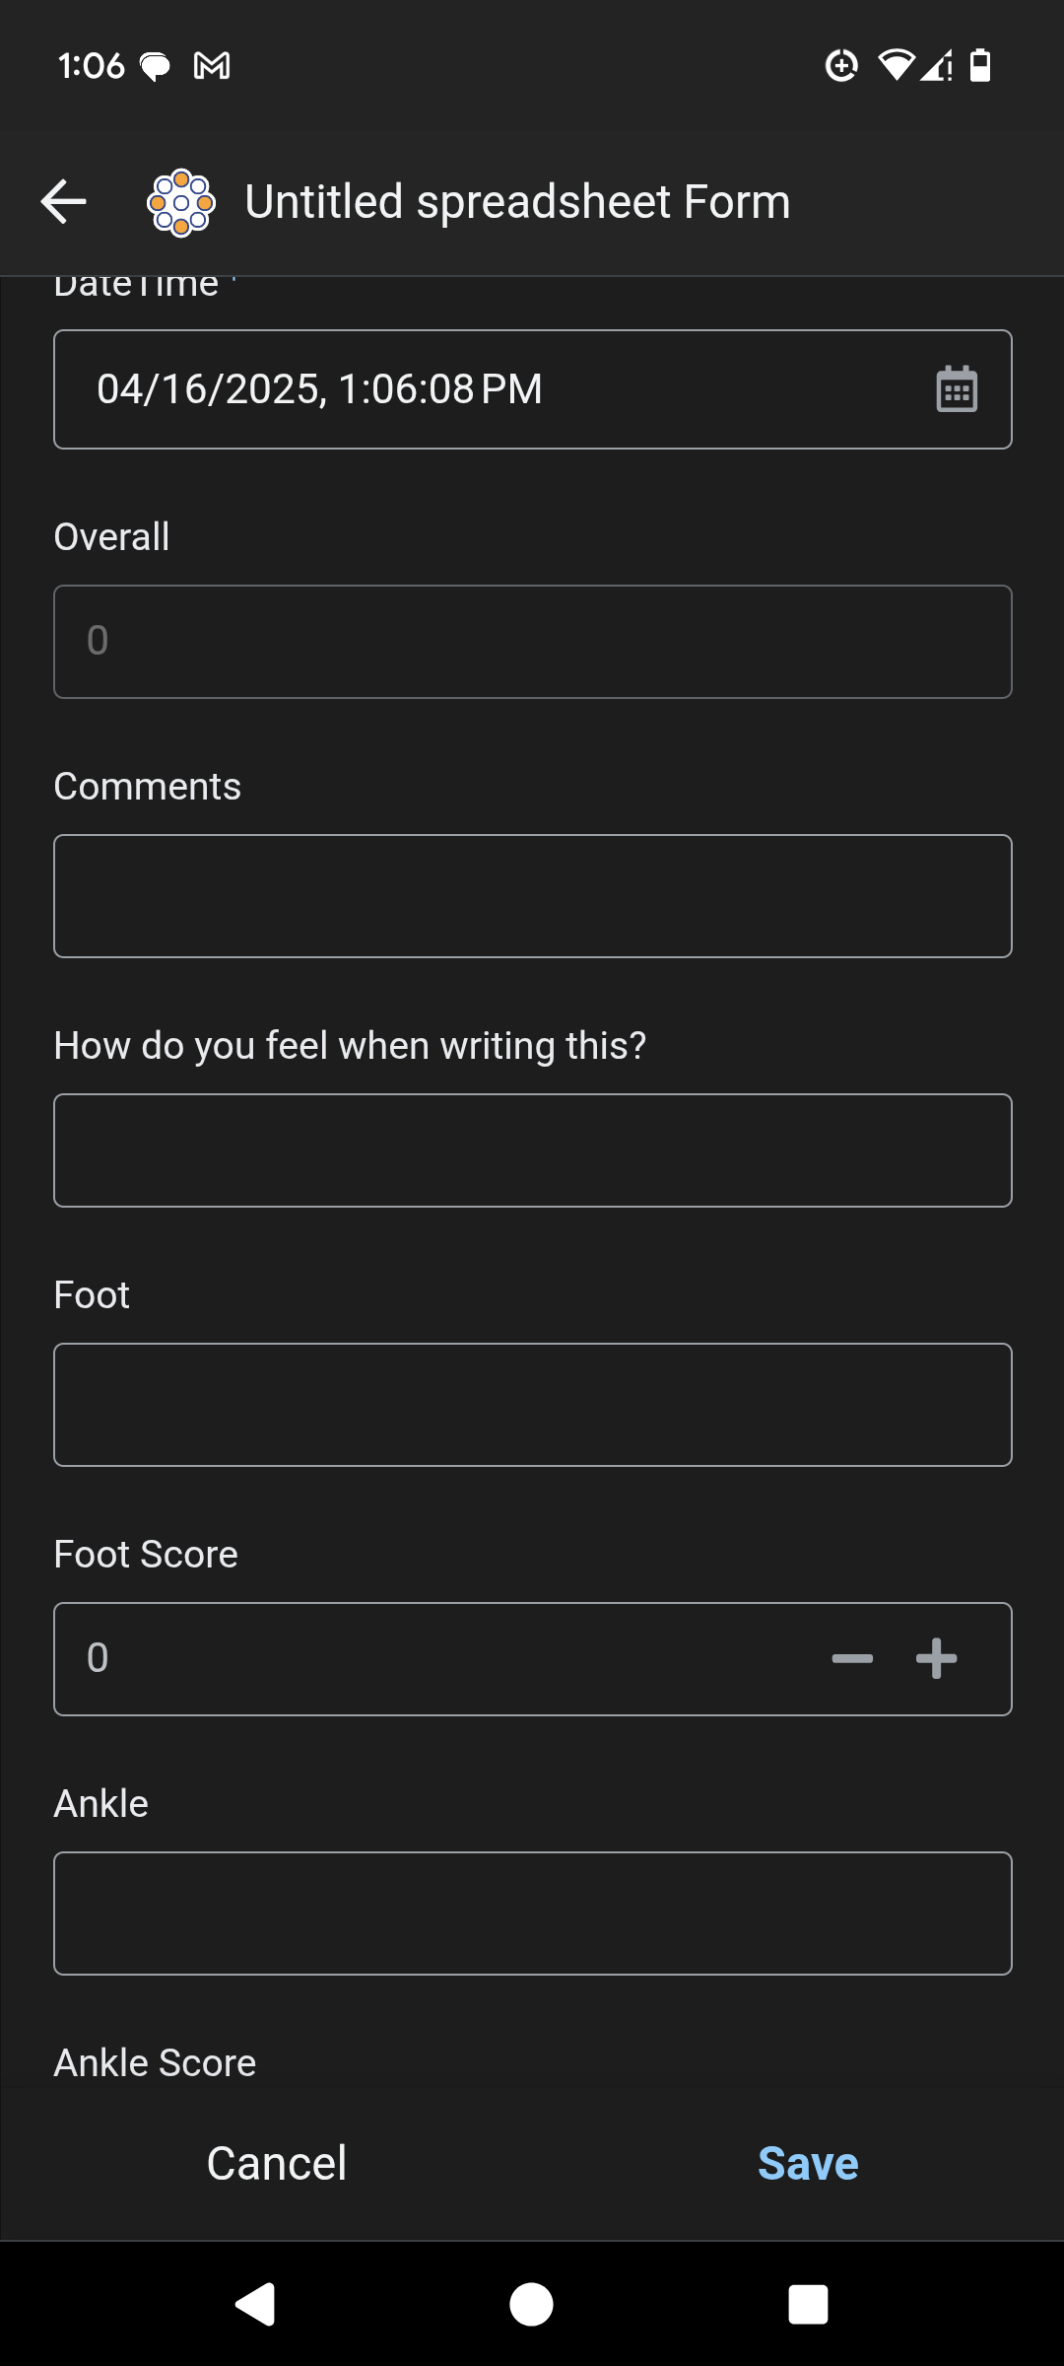The height and width of the screenshot is (2366, 1064).
Task: Open the DateTime calendar picker icon
Action: point(956,389)
